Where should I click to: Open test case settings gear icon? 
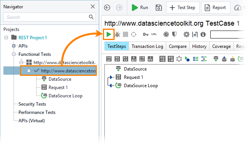(187, 34)
